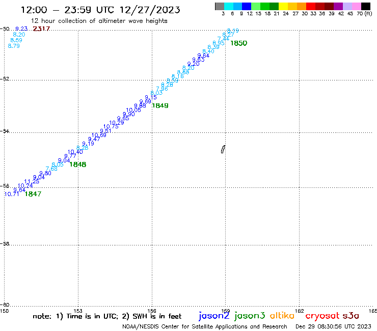377x331 pixels.
Task: Click the 10.24 wave height value
Action: [x=25, y=185]
